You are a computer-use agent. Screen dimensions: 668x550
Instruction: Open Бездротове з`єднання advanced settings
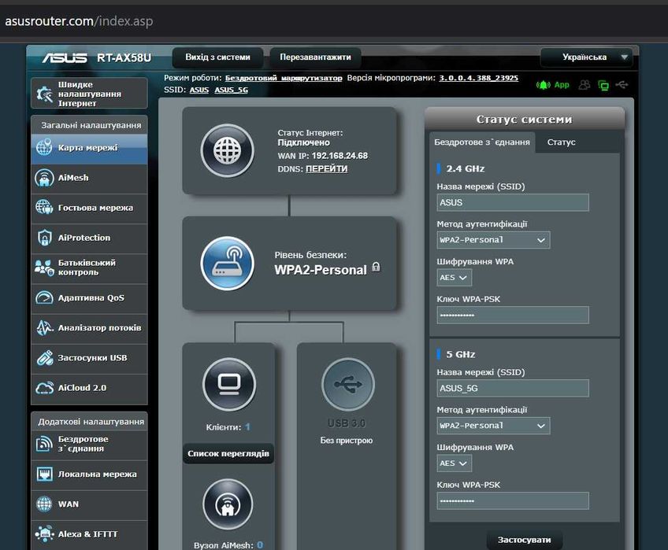pos(89,445)
